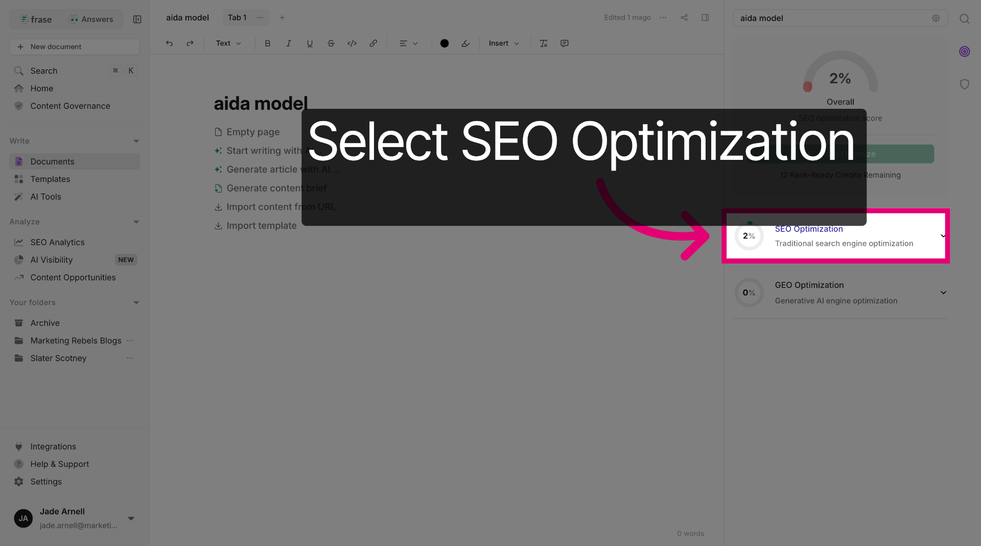Toggle italic formatting
Screen dimensions: 981x546
pos(289,43)
